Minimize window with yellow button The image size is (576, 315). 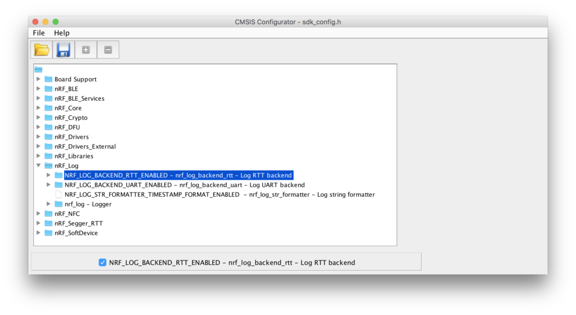coord(45,22)
